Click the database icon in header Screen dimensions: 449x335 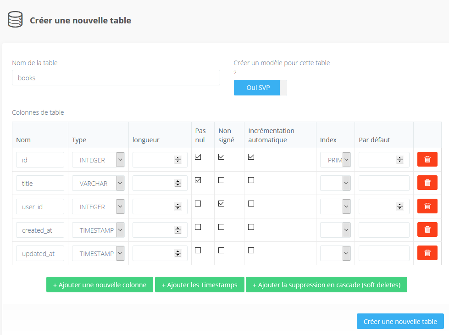coord(15,20)
